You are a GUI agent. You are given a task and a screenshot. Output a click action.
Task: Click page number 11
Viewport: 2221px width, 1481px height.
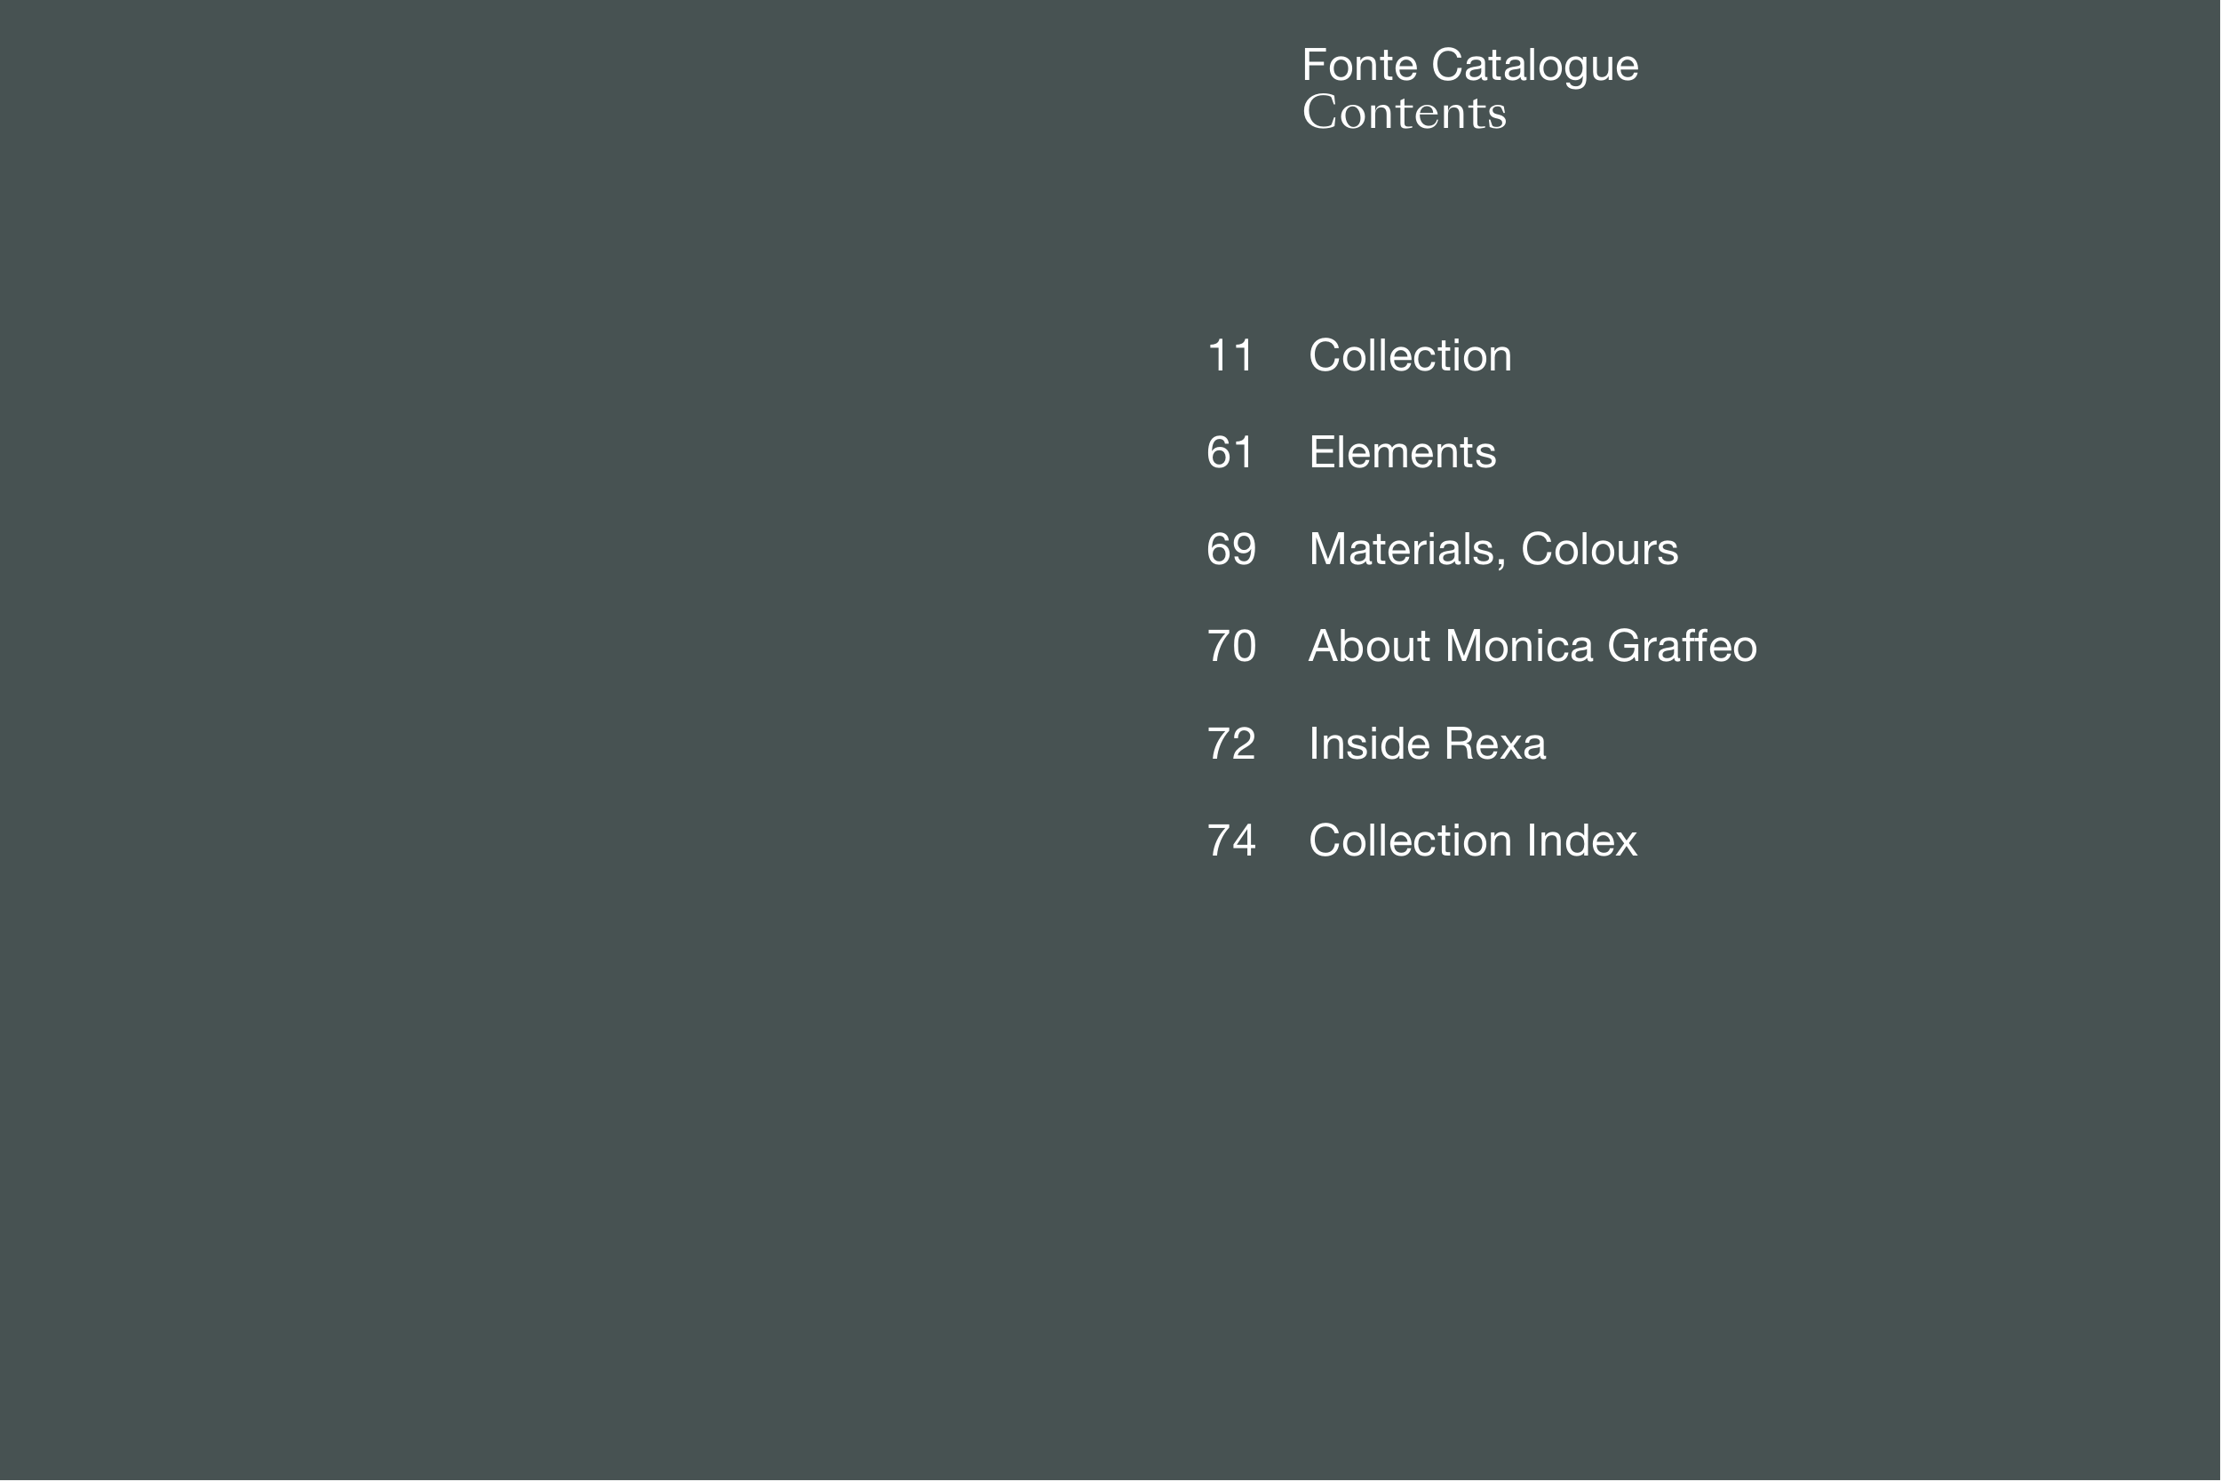[1230, 356]
